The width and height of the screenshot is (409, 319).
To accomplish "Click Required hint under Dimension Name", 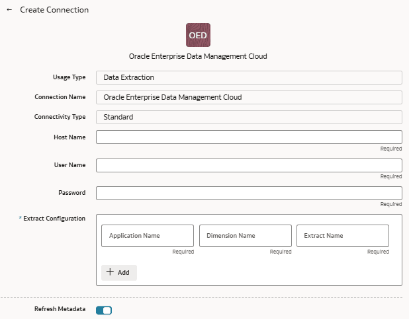I will pyautogui.click(x=281, y=252).
